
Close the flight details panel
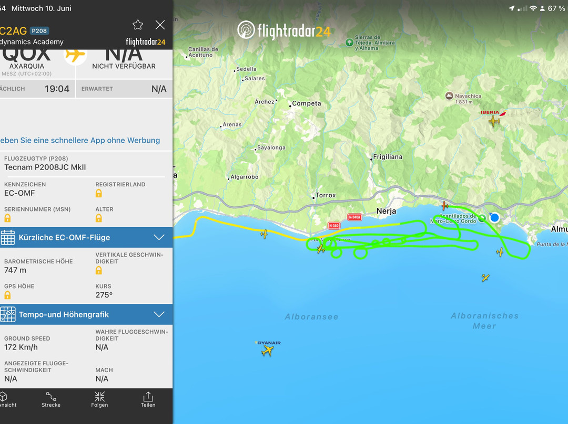tap(160, 25)
